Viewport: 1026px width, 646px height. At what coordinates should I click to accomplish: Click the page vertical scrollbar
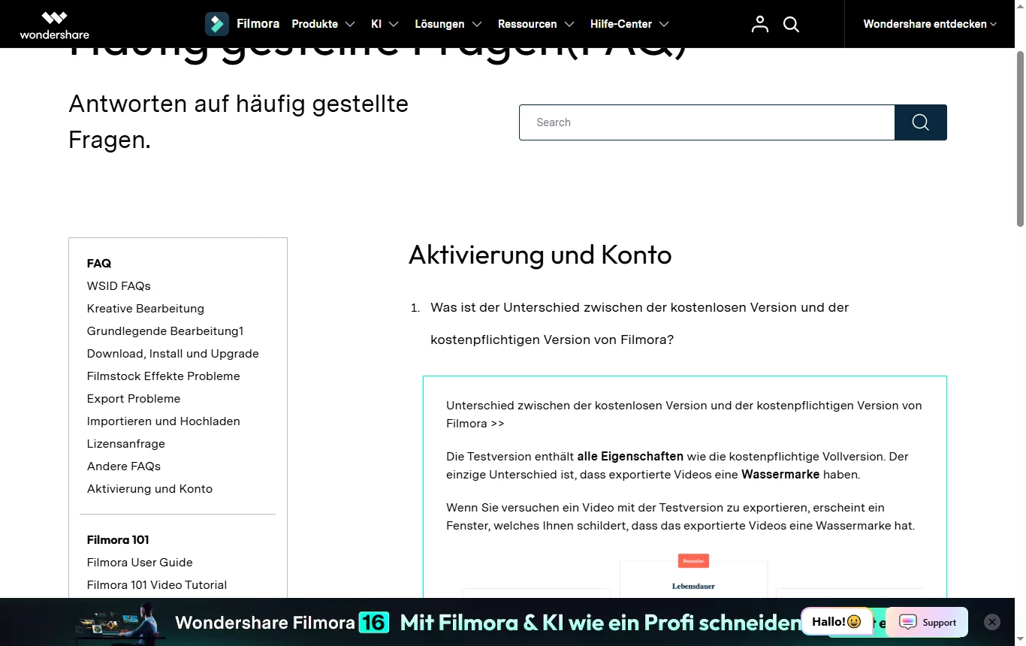(x=1020, y=138)
